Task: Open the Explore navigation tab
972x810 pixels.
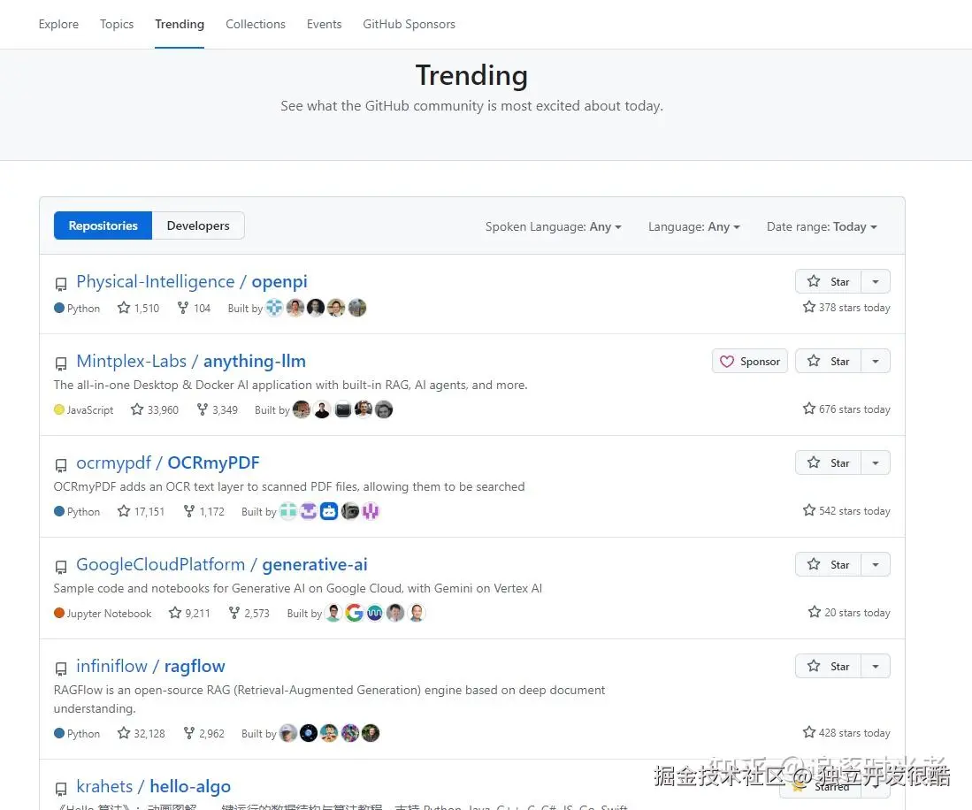Action: [x=58, y=24]
